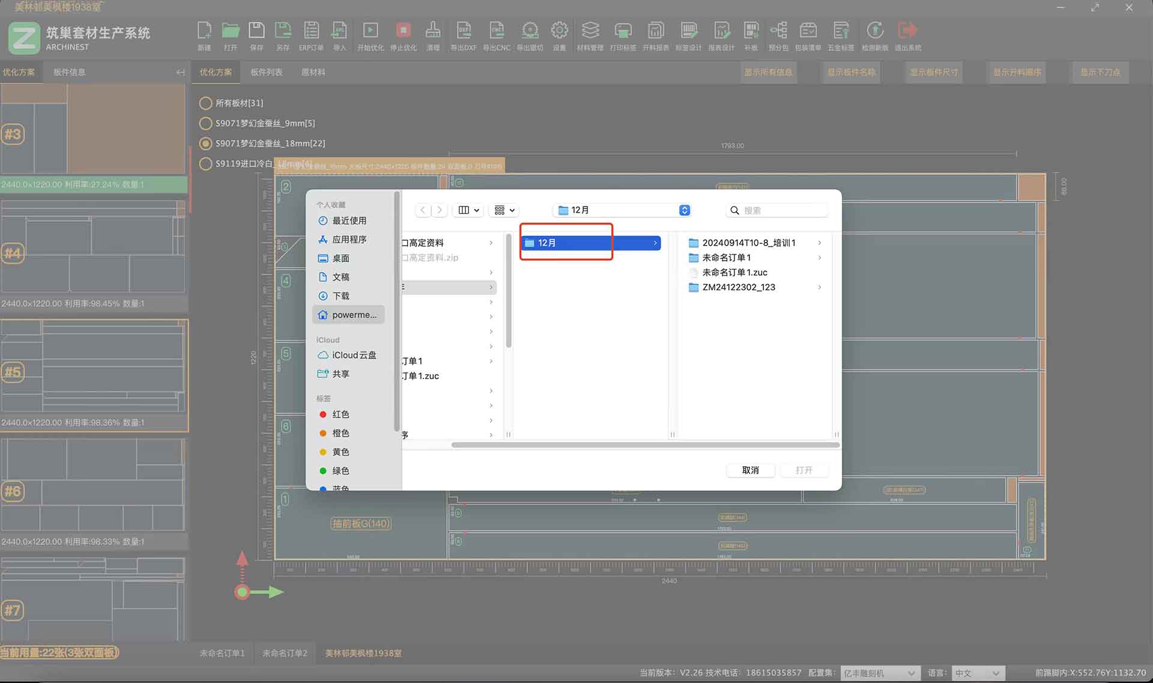Click the 导出DXF export icon
The image size is (1153, 683).
pos(463,31)
